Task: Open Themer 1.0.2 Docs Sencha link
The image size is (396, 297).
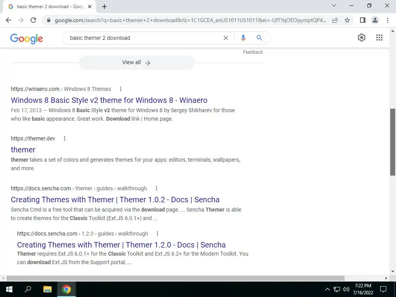Action: click(x=115, y=200)
